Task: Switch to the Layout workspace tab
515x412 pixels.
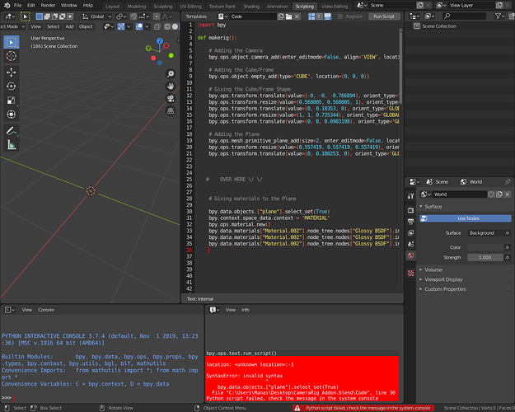Action: click(112, 7)
